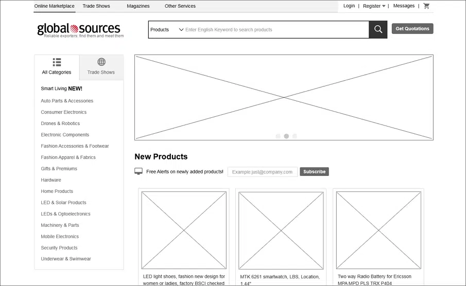Screen dimensions: 466x286
Task: Click the monitor icon beside Free Alerts
Action: coord(139,171)
